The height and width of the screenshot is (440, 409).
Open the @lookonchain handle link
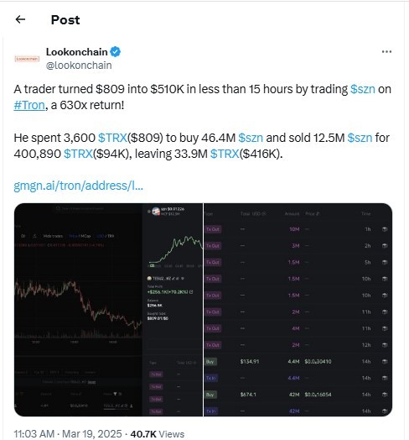[x=79, y=65]
